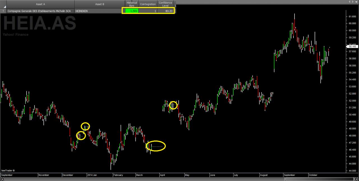Image resolution: width=359 pixels, height=181 pixels.
Task: Open the tab list dropdown arrow
Action: coord(356,2)
